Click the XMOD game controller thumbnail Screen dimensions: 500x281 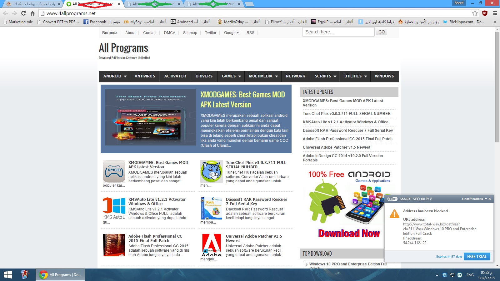114,171
